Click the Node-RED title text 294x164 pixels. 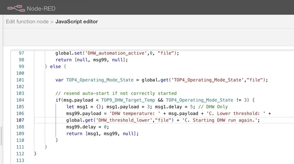[41, 8]
